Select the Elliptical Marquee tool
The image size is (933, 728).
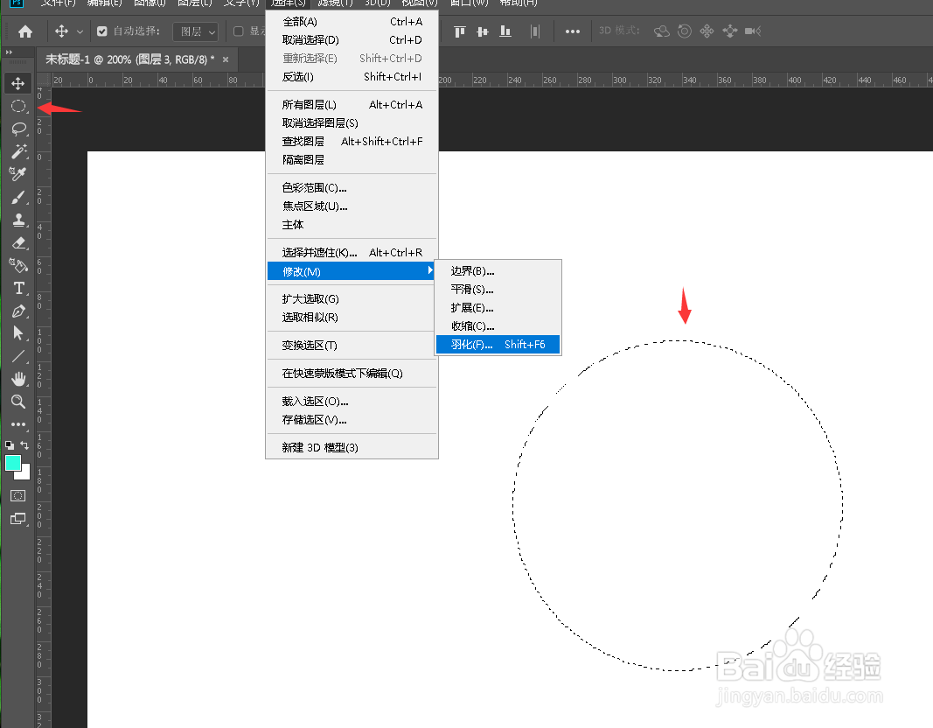tap(18, 107)
